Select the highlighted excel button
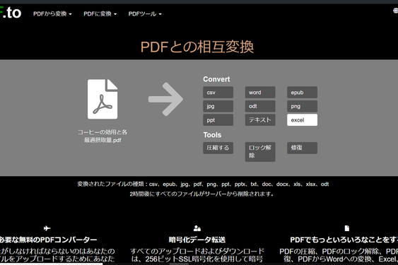 (x=302, y=120)
